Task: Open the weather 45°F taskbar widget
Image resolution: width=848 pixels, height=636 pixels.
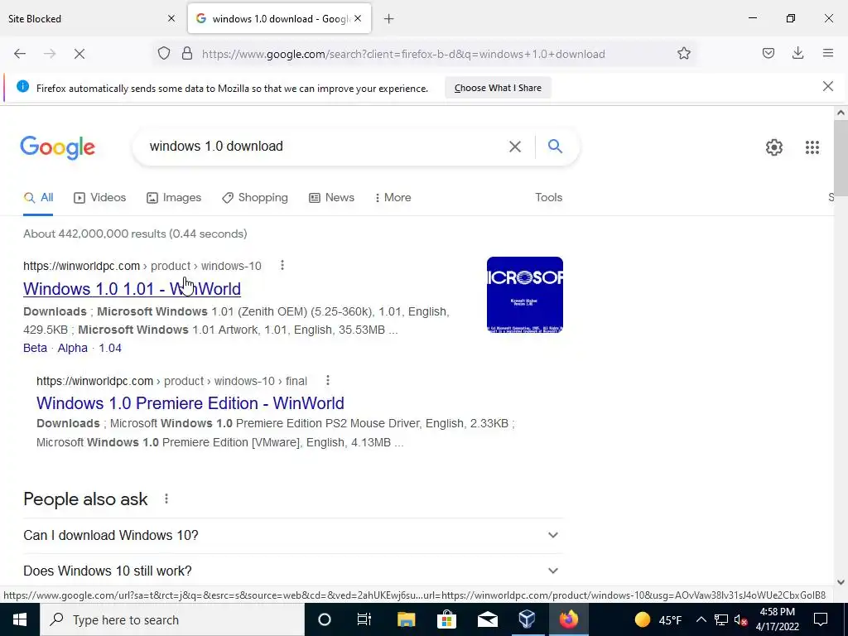Action: 658,619
